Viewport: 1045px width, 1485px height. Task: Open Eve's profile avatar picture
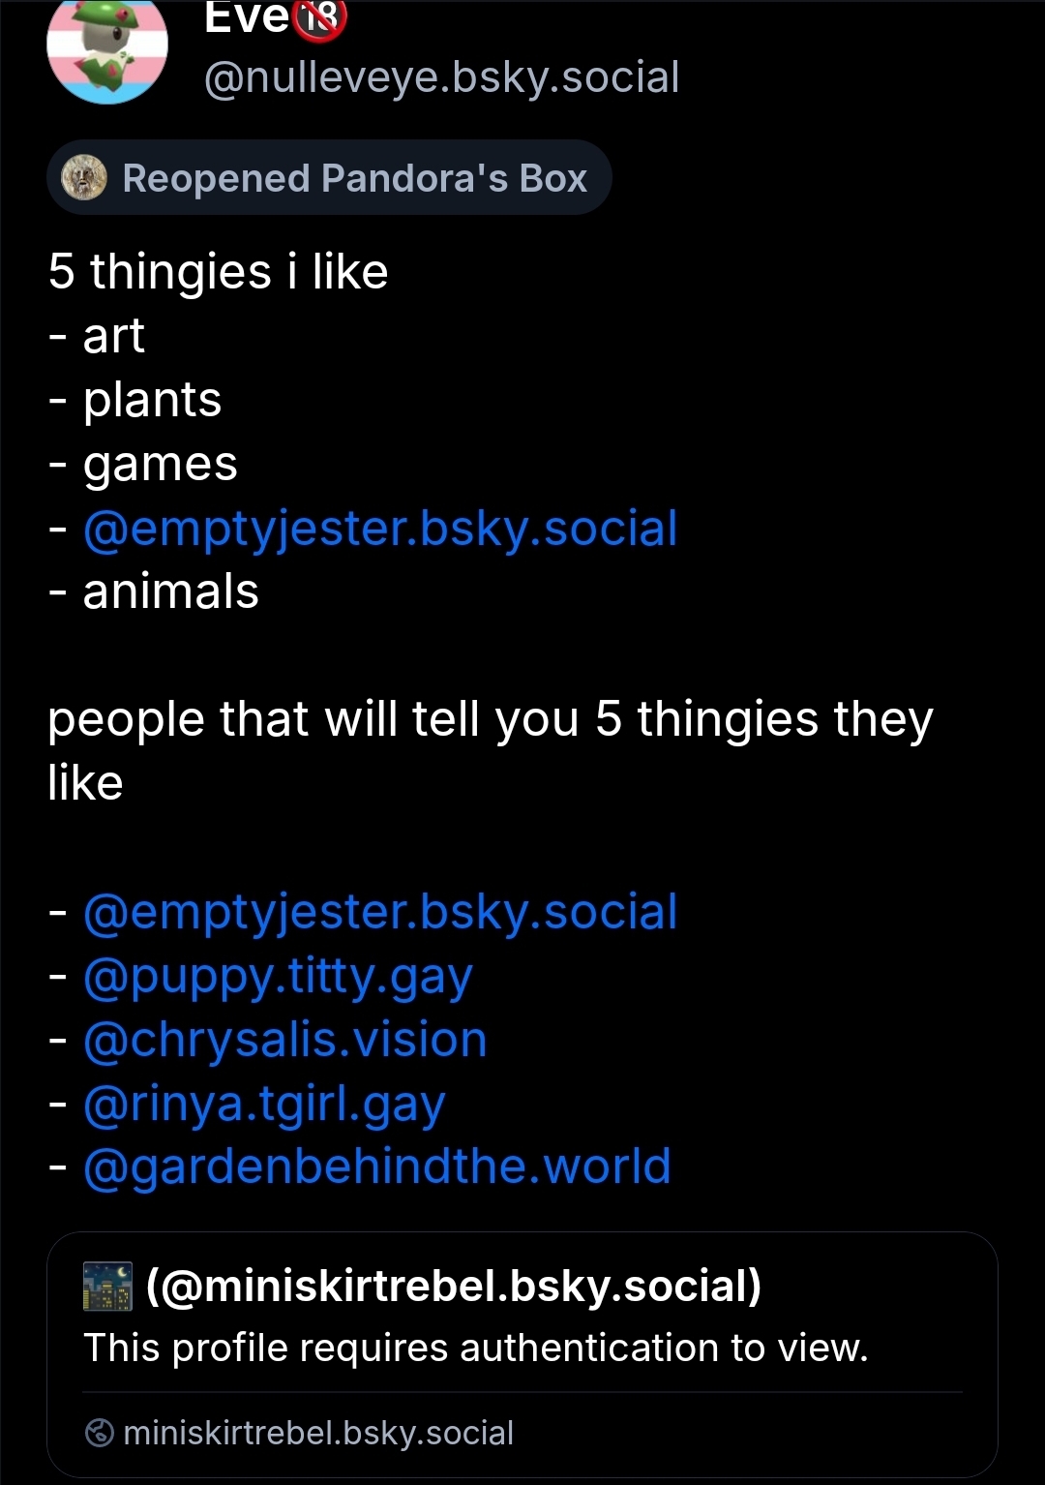pyautogui.click(x=107, y=48)
